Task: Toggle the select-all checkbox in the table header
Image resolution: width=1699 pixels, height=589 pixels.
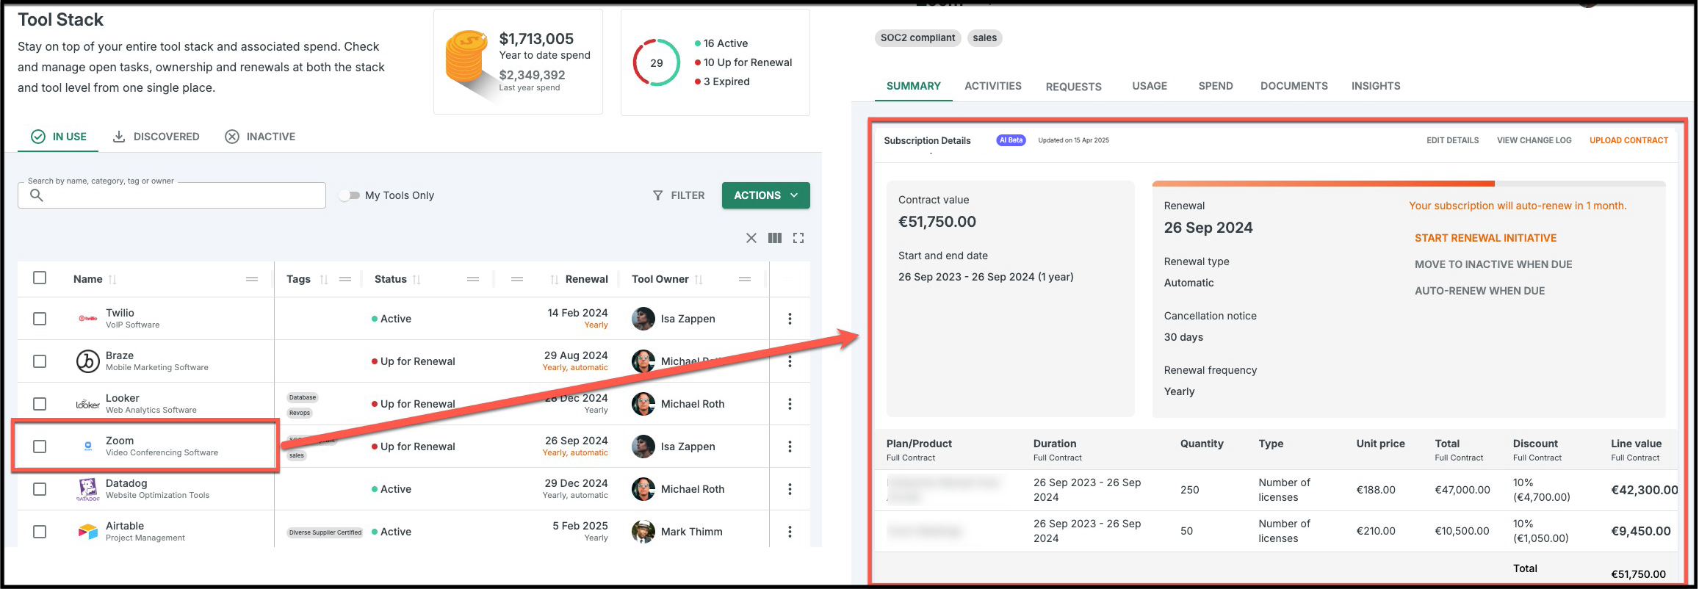Action: [x=40, y=278]
